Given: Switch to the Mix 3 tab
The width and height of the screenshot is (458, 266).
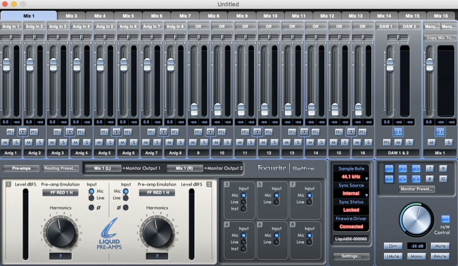Looking at the screenshot, I should tap(71, 16).
